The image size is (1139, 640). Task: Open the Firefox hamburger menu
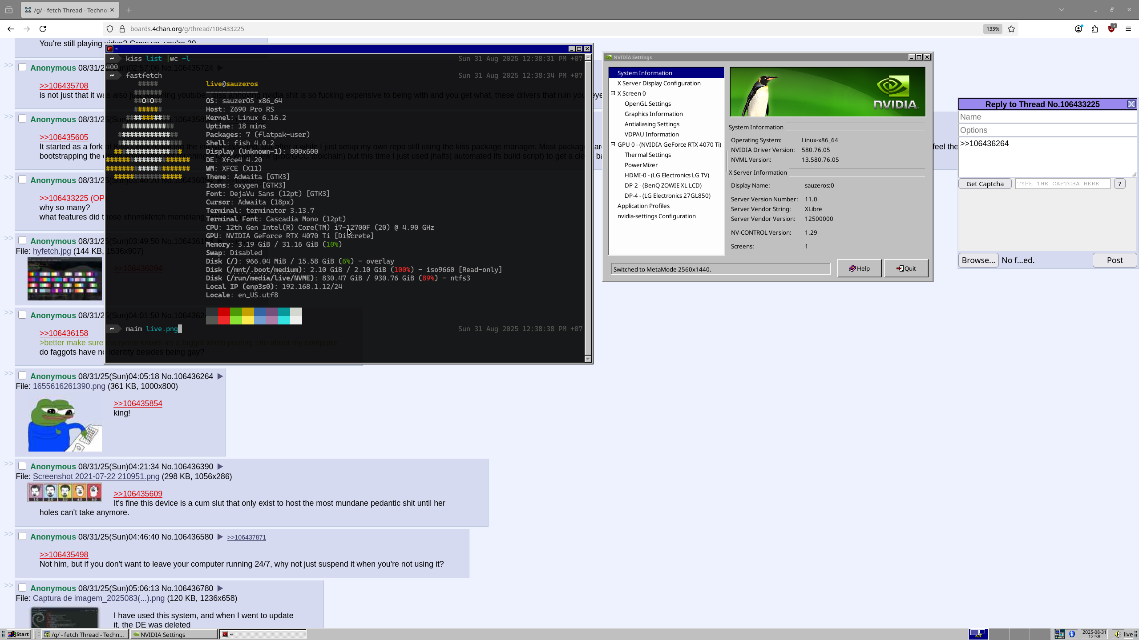pos(1128,29)
